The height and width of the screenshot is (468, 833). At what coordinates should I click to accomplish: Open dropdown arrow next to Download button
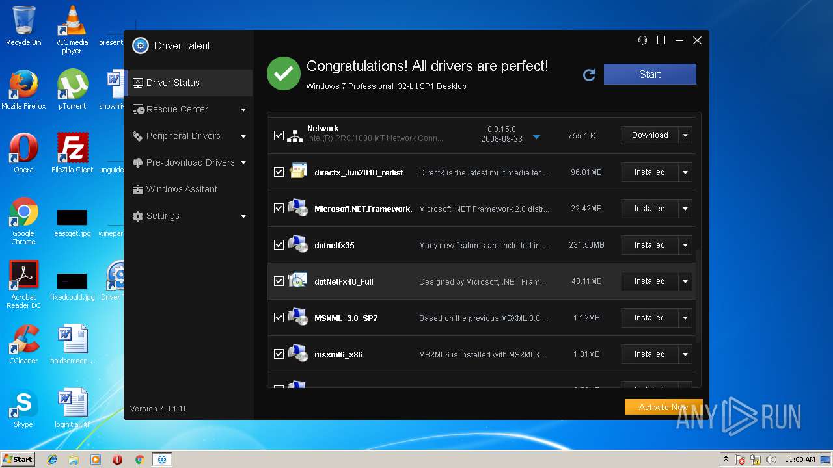click(685, 135)
